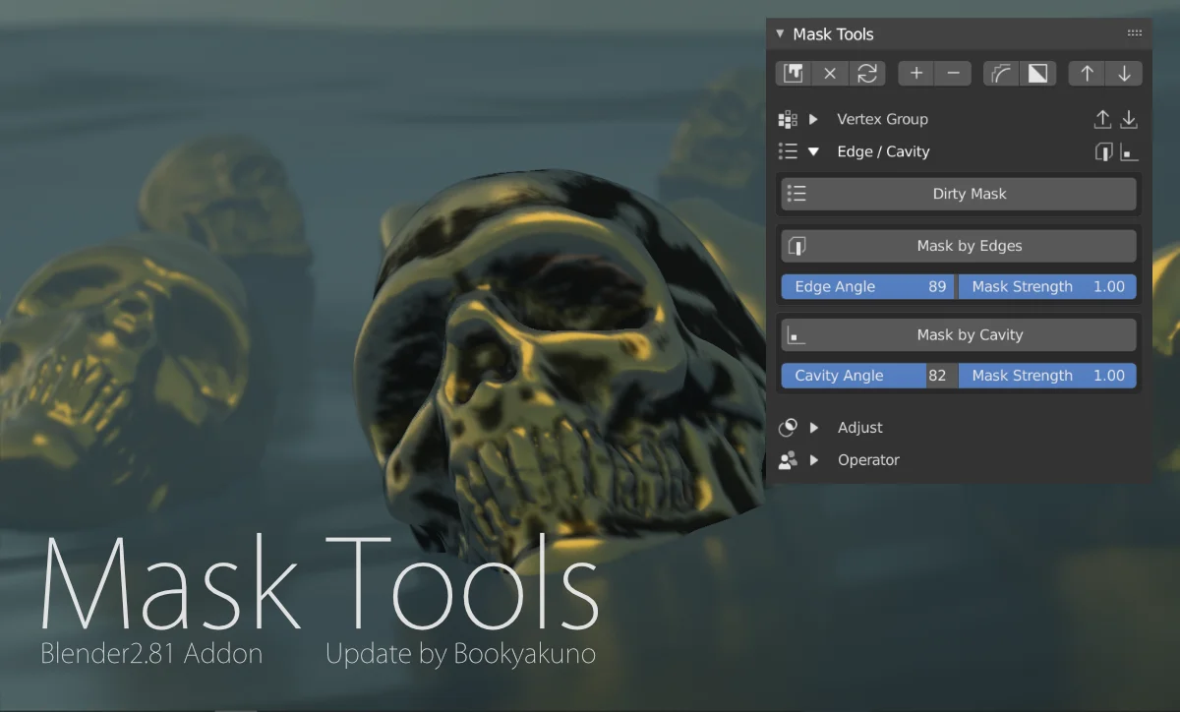Screen dimensions: 1180x712
Task: Click the panel options grip on Mask Tools
Action: tap(1134, 32)
